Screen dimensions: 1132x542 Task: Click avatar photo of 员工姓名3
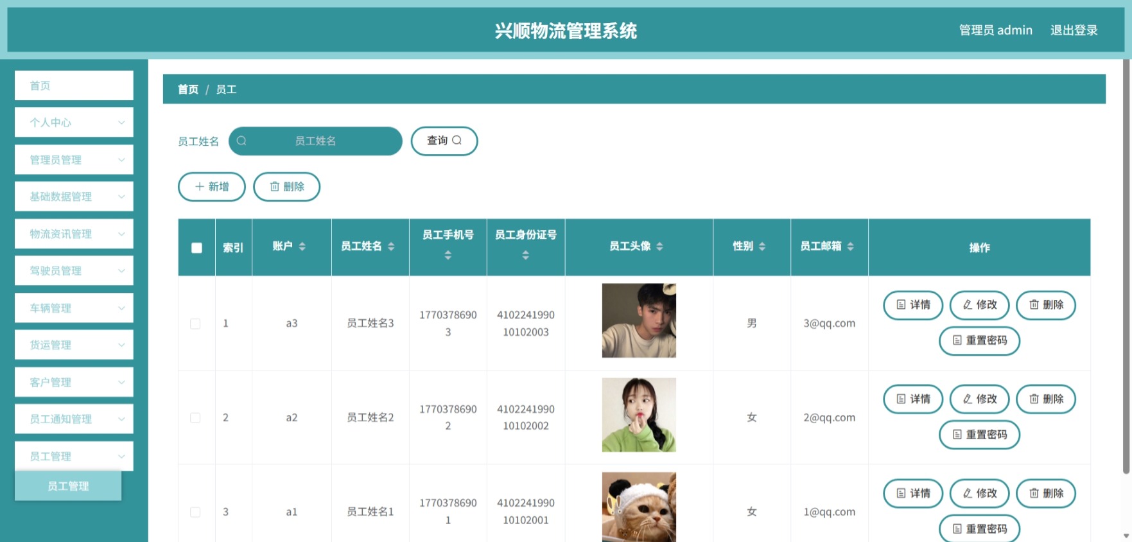tap(639, 320)
